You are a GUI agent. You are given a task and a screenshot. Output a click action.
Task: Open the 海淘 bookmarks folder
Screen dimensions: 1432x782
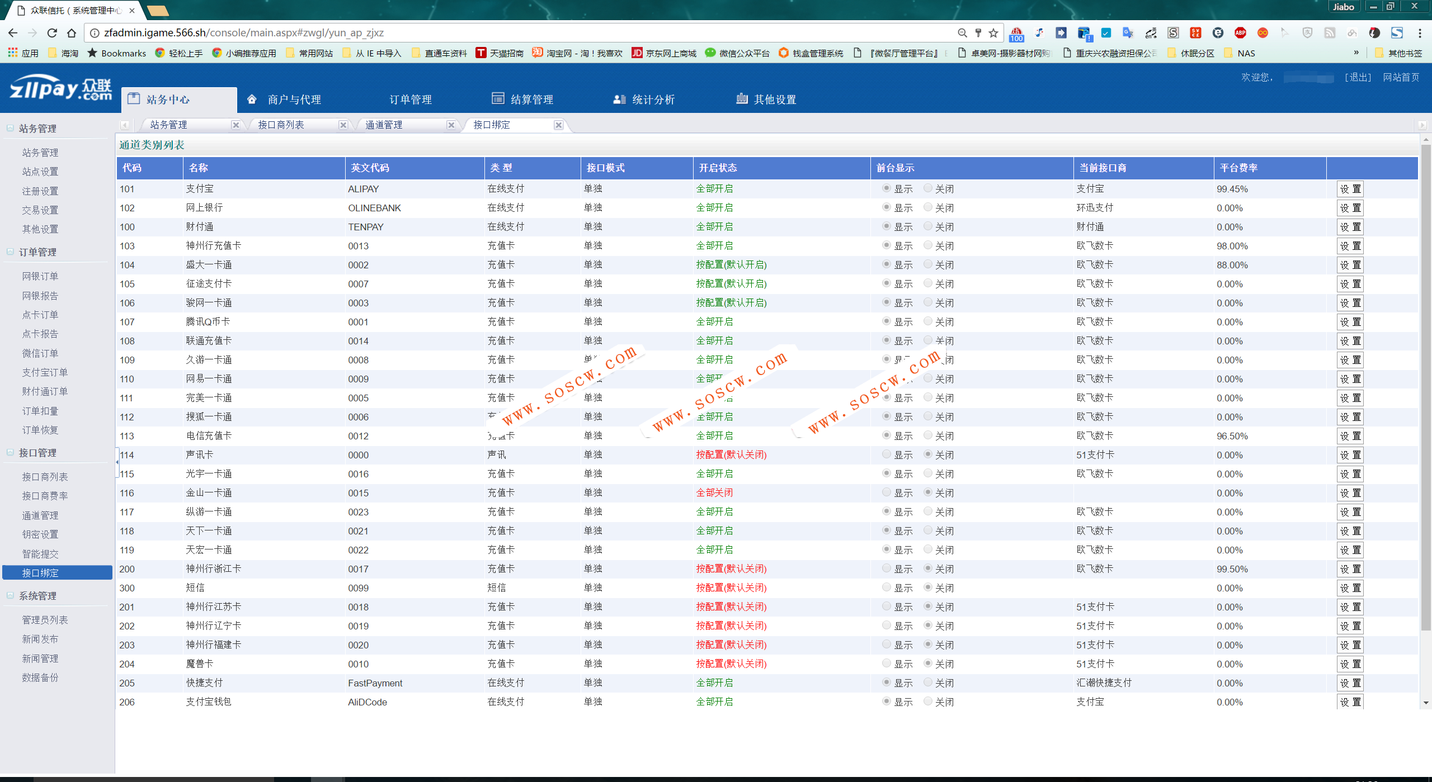(63, 53)
